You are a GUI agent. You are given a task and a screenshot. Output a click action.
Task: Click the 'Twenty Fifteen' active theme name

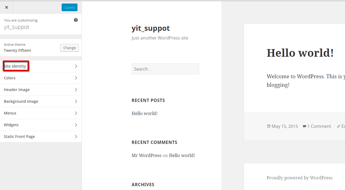point(17,50)
